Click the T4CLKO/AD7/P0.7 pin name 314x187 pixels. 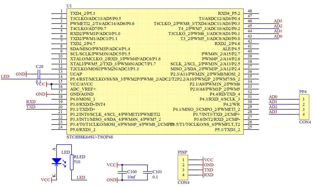tap(88, 28)
